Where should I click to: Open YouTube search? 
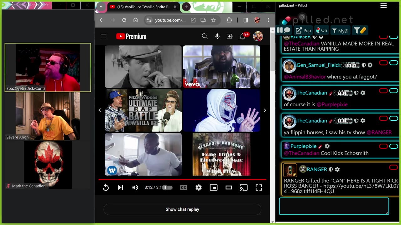(205, 36)
